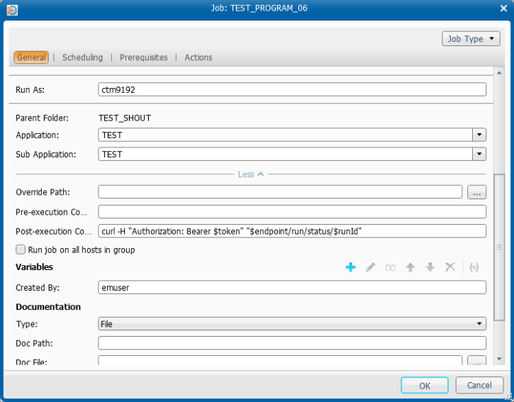The width and height of the screenshot is (514, 402).
Task: Click the delete variable X icon
Action: point(449,267)
